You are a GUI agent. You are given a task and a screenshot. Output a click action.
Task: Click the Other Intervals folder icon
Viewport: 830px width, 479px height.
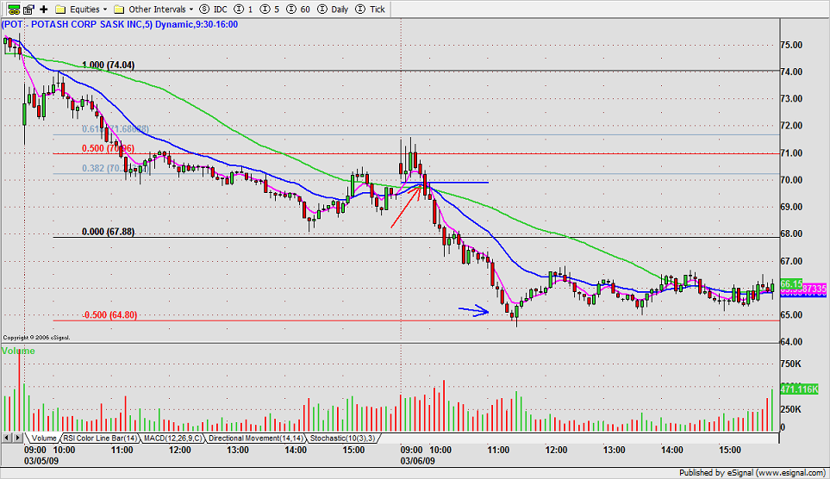click(x=119, y=9)
